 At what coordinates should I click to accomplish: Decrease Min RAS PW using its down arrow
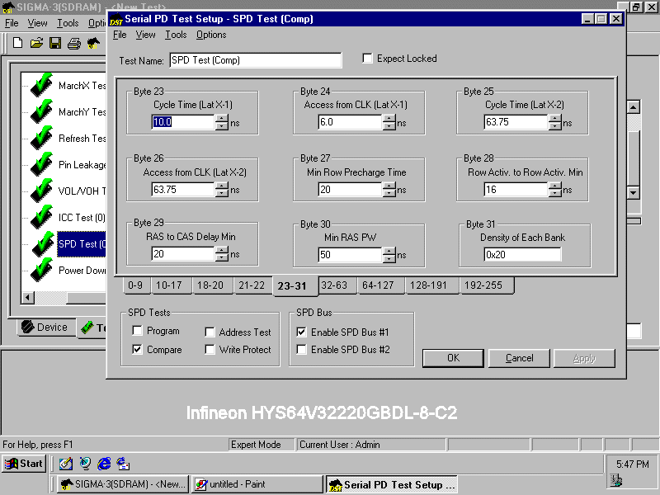[x=388, y=258]
